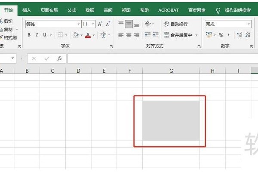
Task: Toggle Underline formatting
Action: 45,35
